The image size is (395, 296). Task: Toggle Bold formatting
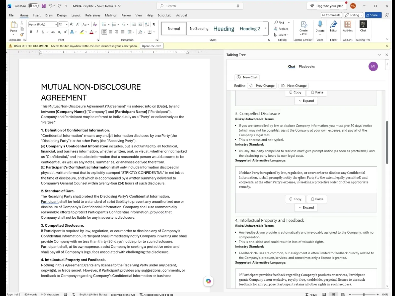(x=31, y=32)
